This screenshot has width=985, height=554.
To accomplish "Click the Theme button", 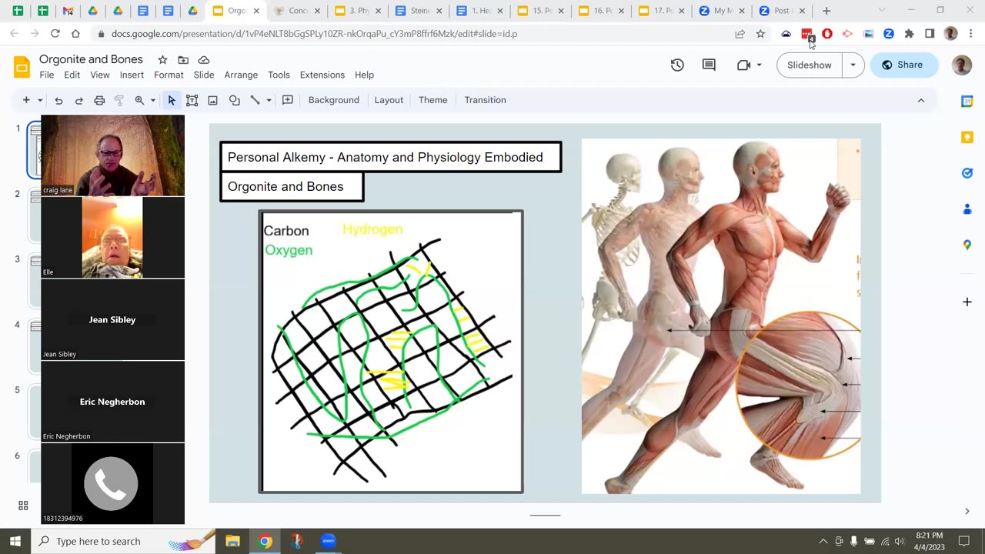I will click(433, 100).
